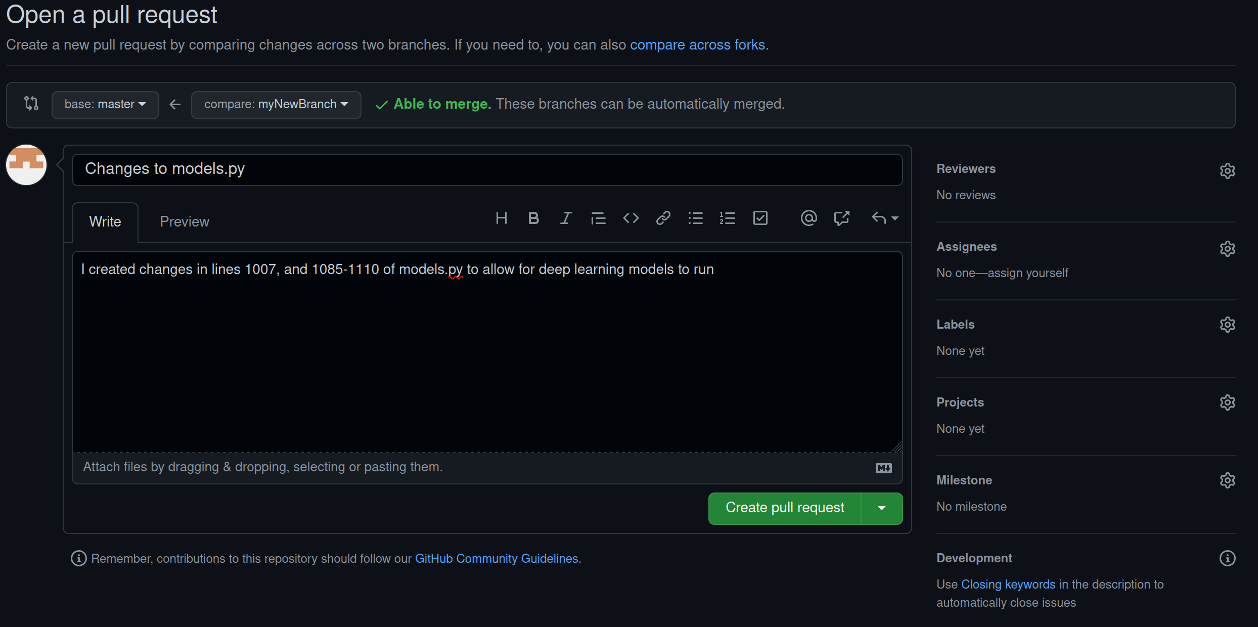The image size is (1258, 627).
Task: Add a link via toolbar icon
Action: (x=663, y=218)
